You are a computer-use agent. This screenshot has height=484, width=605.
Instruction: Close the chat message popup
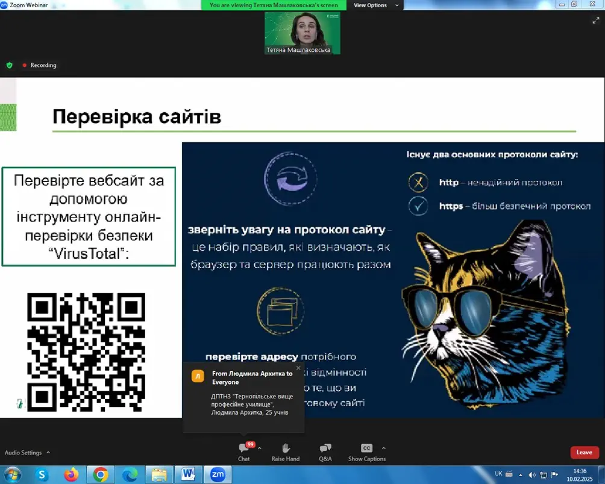pyautogui.click(x=298, y=368)
